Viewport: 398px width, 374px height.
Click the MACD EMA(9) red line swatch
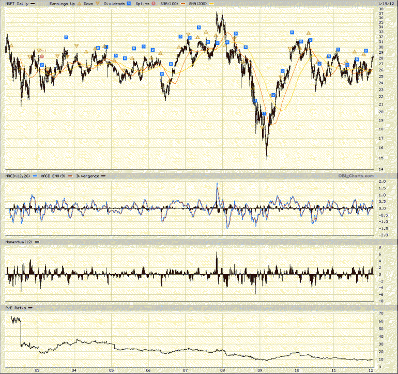click(x=70, y=176)
